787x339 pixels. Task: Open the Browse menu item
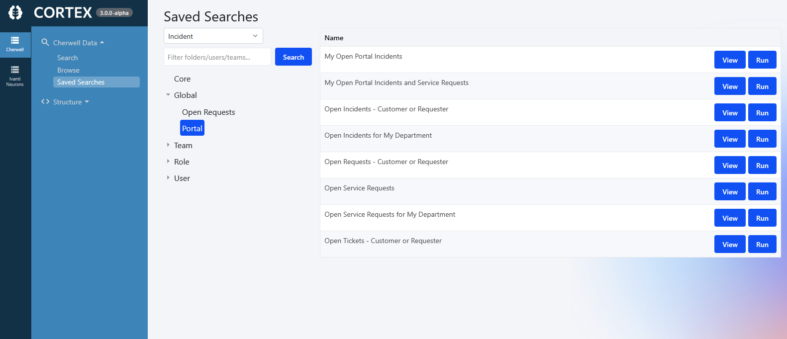pos(68,70)
